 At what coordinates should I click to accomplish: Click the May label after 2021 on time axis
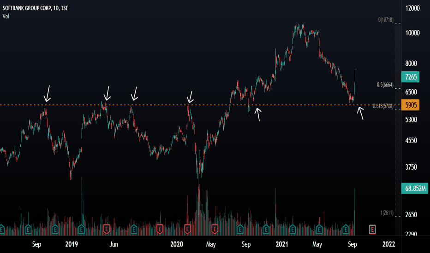click(x=317, y=244)
